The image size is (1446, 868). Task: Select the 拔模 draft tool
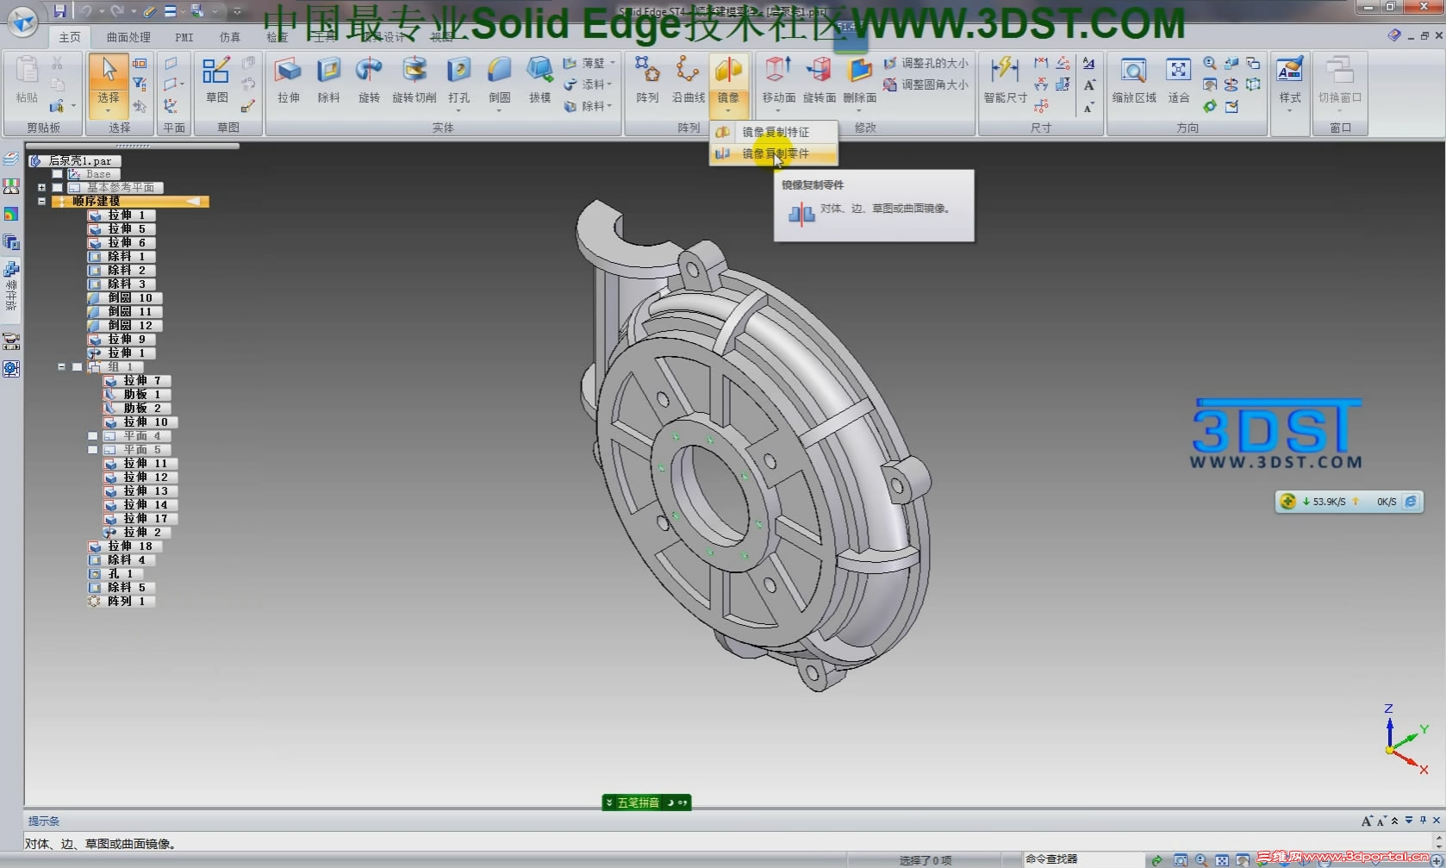click(539, 79)
